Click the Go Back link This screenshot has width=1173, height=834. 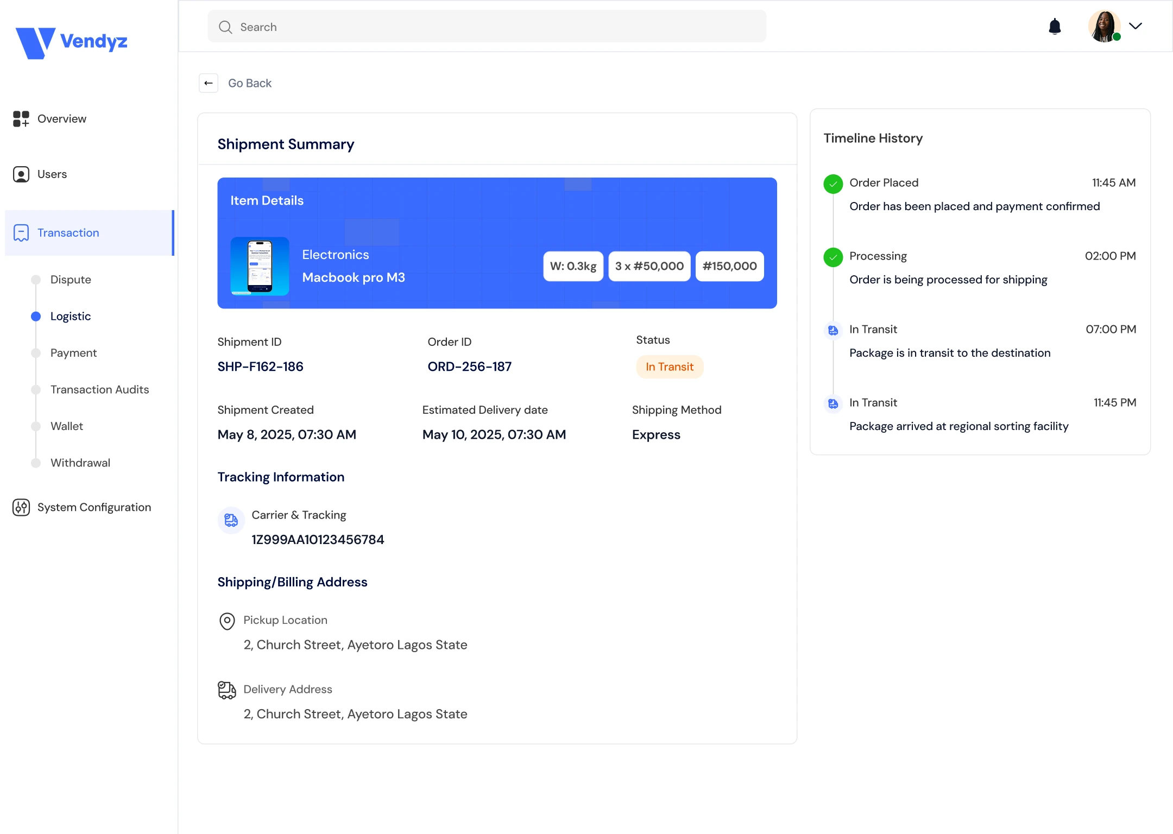point(250,83)
